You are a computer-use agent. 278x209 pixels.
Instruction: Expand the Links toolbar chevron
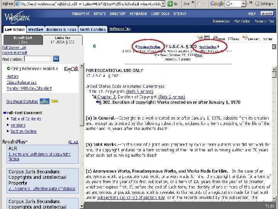click(193, 2)
